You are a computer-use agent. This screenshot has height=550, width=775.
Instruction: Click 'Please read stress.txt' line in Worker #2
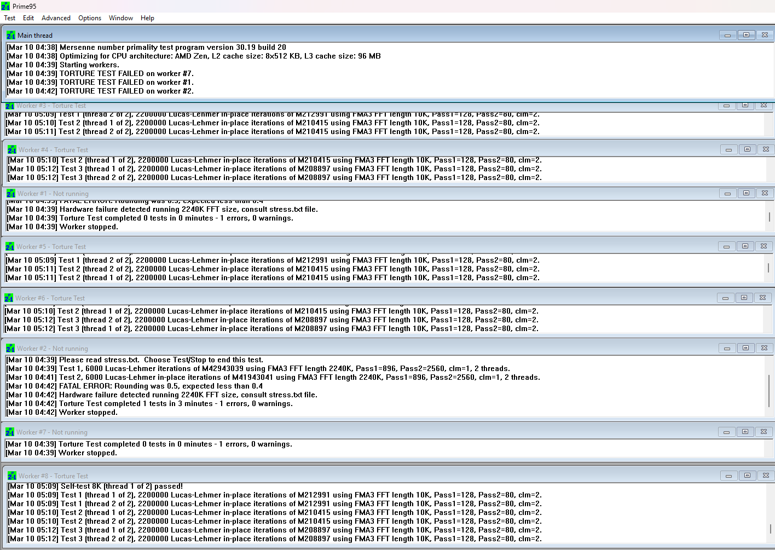click(135, 360)
